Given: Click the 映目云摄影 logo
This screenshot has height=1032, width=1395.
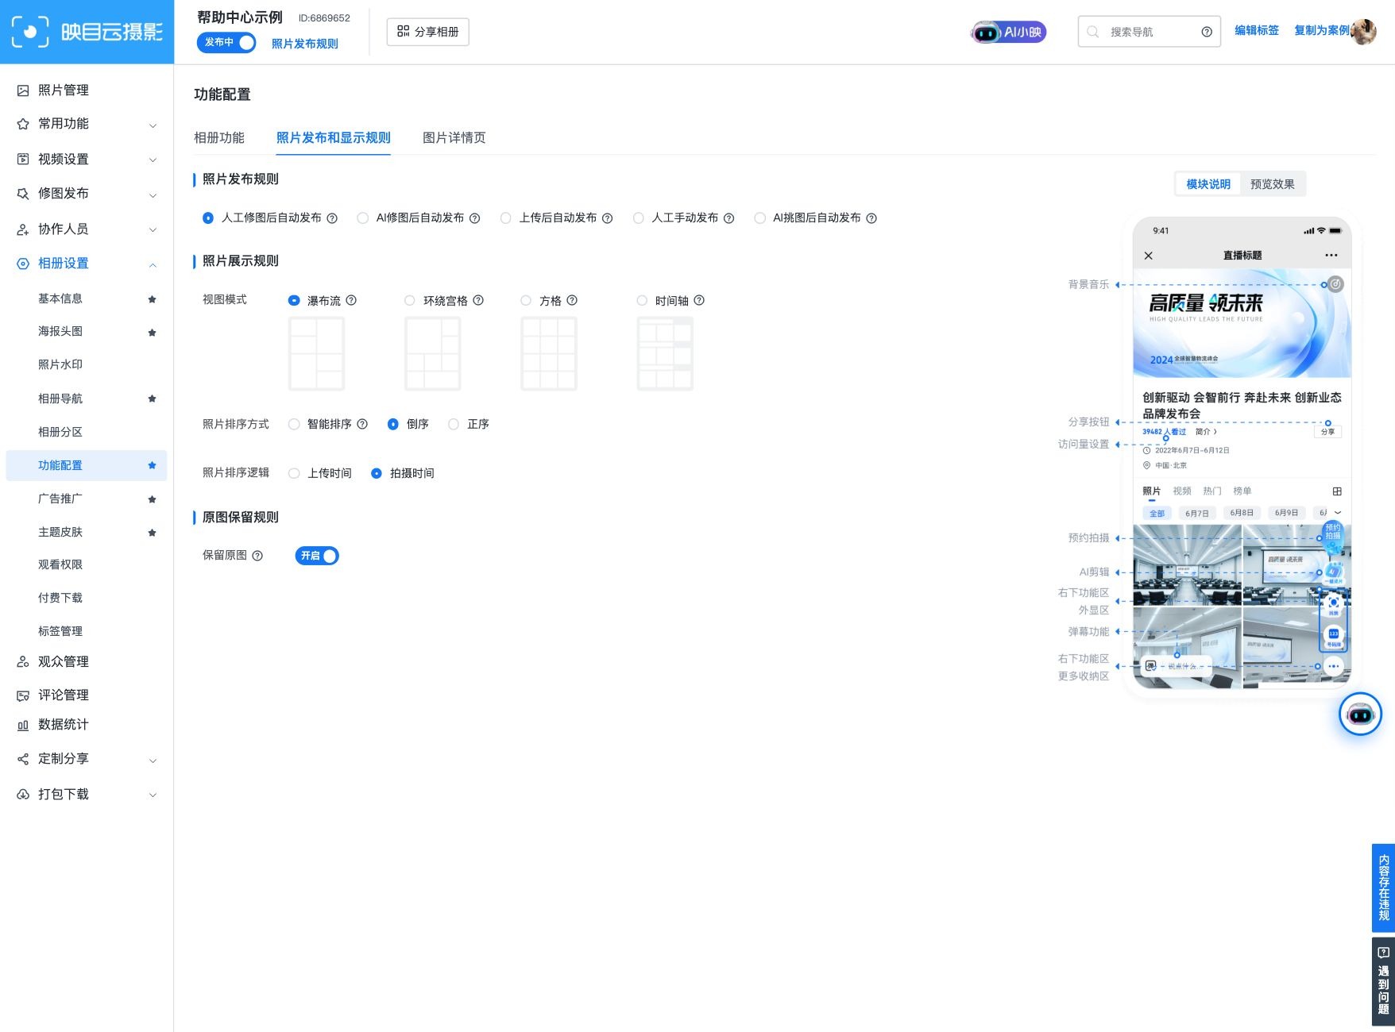Looking at the screenshot, I should coord(87,32).
